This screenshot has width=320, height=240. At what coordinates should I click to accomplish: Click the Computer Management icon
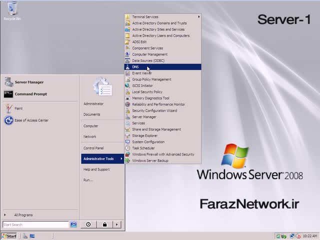(x=127, y=54)
